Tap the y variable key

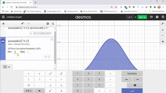[x=39, y=73]
